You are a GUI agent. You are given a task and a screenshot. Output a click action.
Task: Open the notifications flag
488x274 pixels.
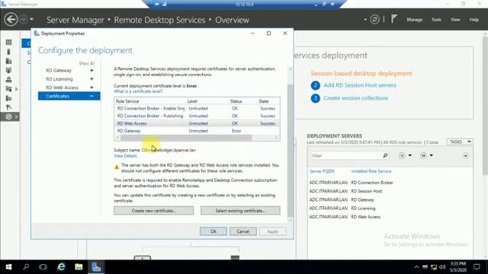pos(394,19)
